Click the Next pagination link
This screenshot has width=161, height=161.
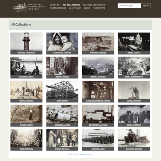[82, 154]
